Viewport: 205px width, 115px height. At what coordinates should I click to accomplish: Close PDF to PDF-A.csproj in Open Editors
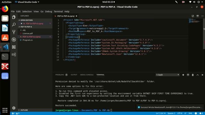pyautogui.click(x=21, y=24)
